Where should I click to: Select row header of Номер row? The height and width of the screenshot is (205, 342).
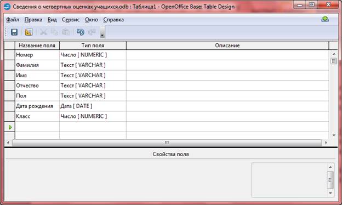click(10, 55)
